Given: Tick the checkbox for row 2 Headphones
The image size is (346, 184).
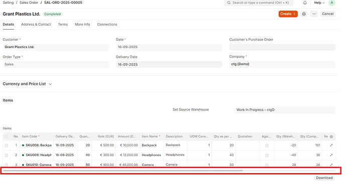Looking at the screenshot, I should [7, 155].
